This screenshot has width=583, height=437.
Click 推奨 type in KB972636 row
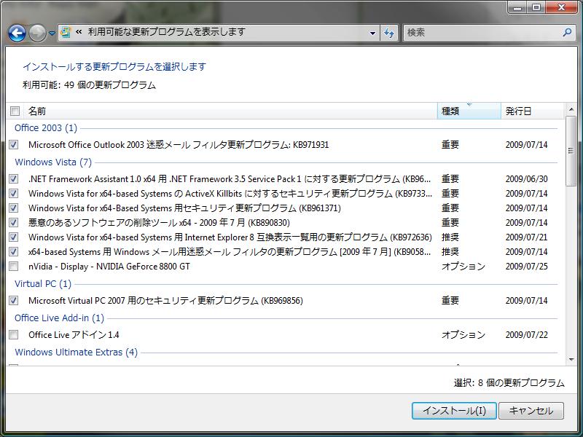[450, 237]
